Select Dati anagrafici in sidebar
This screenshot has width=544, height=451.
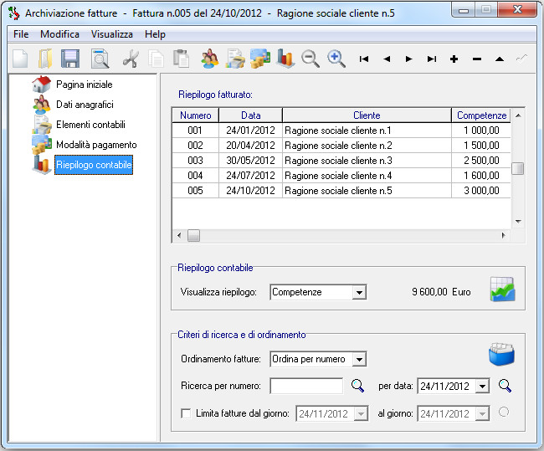(85, 105)
